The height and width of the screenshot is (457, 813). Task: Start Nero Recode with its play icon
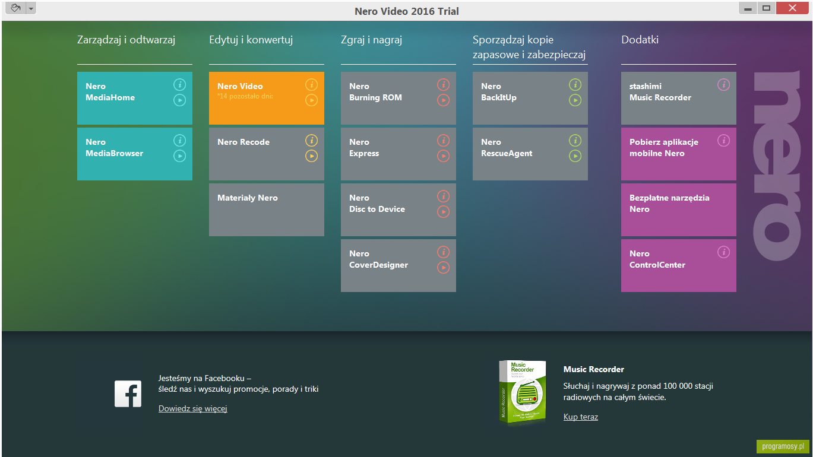[x=311, y=156]
